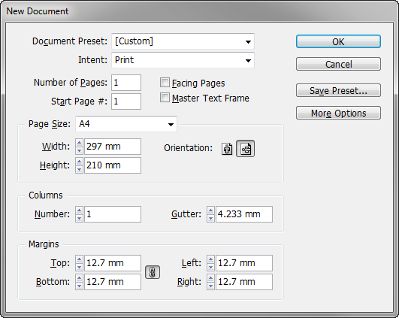Click the Cancel button

[338, 64]
